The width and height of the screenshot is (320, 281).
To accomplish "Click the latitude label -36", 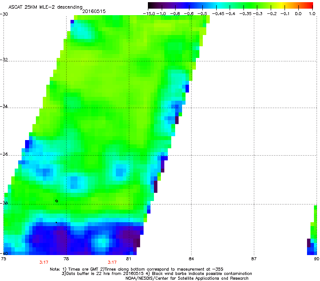I will [4, 154].
